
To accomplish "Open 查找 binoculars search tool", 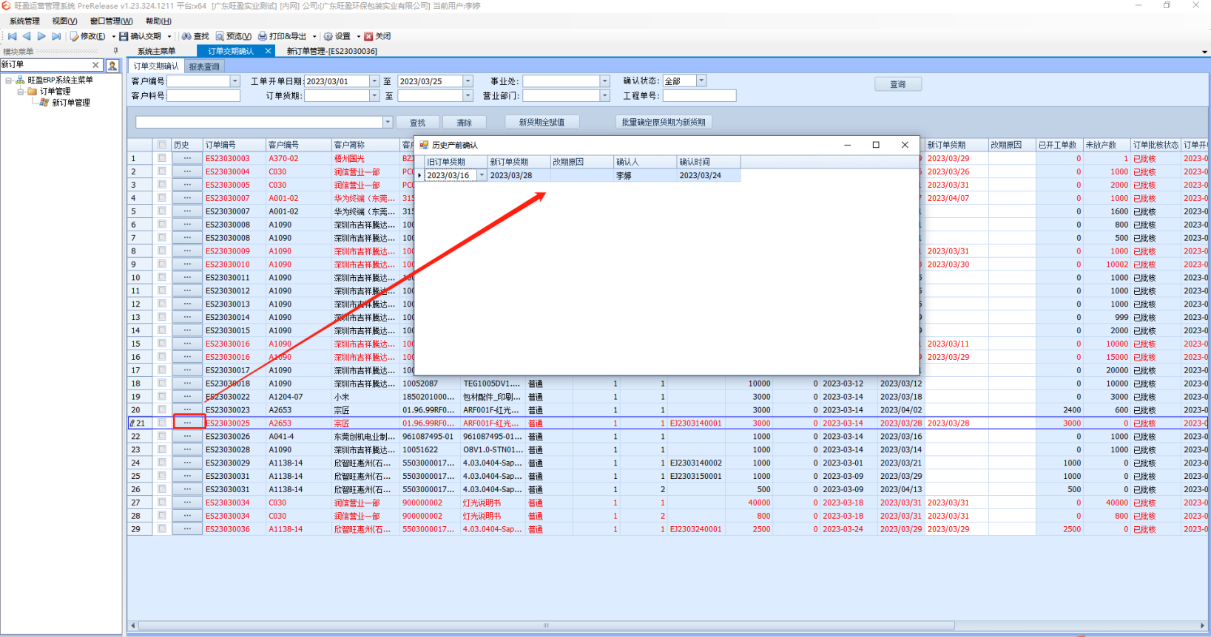I will [186, 36].
